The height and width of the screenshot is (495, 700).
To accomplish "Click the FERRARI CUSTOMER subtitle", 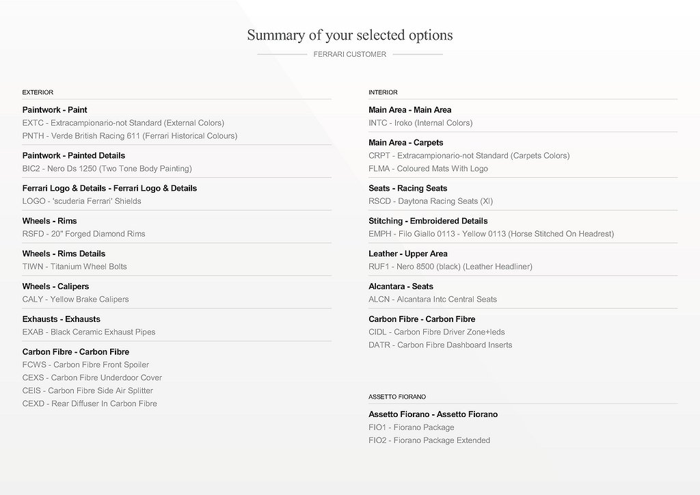I will [349, 54].
